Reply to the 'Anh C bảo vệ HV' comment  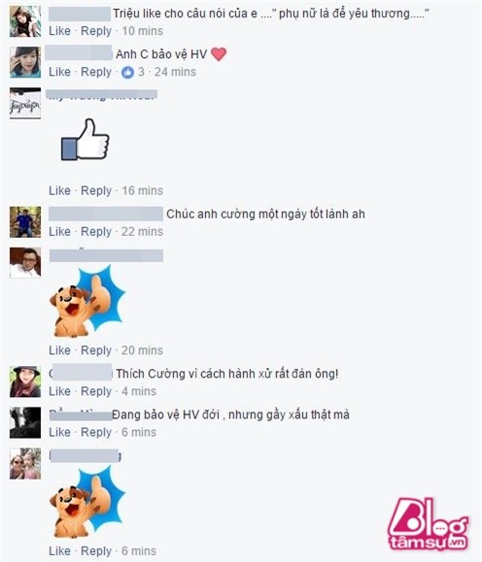click(96, 72)
